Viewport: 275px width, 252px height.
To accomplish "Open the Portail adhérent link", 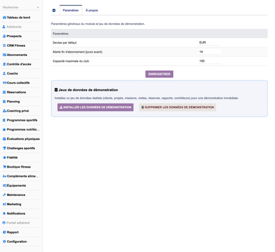I will tap(18, 223).
